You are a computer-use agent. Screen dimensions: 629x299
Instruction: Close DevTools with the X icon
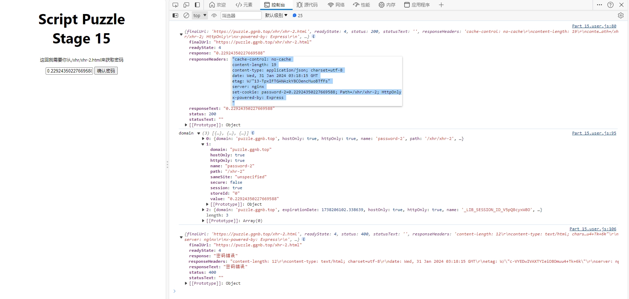pyautogui.click(x=621, y=5)
